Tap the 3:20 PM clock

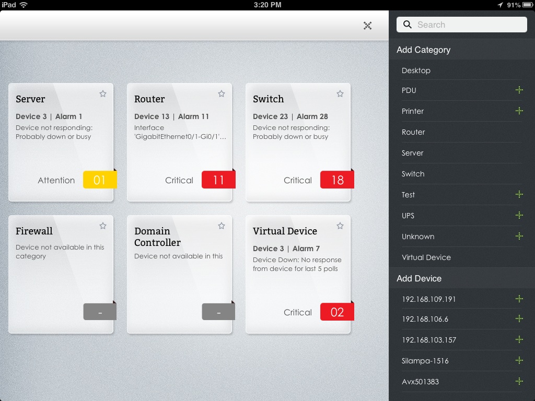click(x=267, y=5)
